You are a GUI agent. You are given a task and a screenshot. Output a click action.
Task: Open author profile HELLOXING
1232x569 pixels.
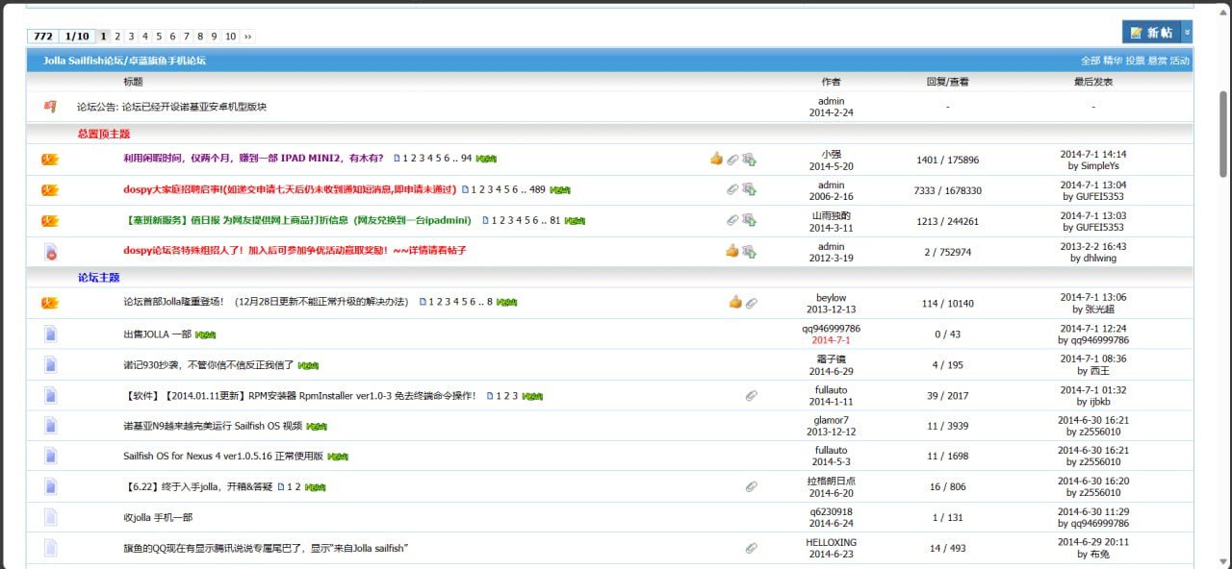click(832, 542)
